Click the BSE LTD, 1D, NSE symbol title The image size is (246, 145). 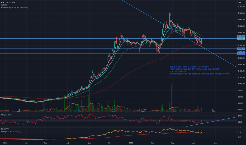(x=8, y=3)
